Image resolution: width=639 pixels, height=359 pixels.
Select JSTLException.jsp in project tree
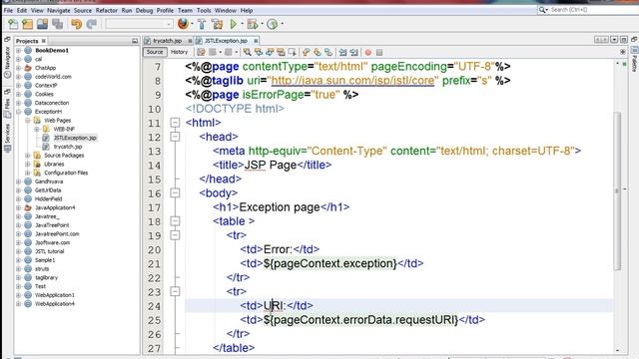coord(75,138)
